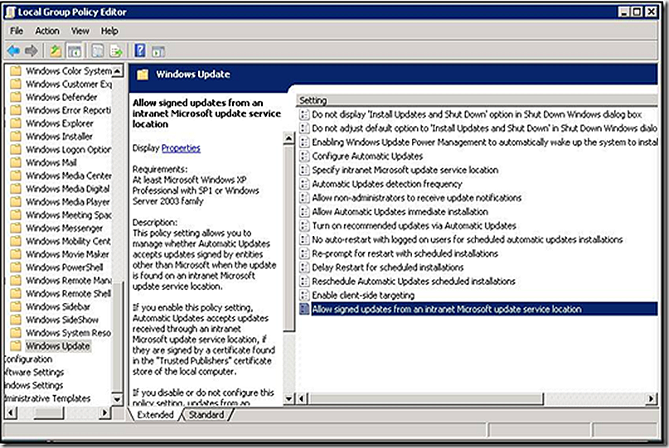Open the Action menu

(x=47, y=31)
